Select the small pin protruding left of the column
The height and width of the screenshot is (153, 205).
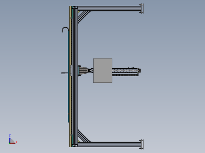[65, 73]
